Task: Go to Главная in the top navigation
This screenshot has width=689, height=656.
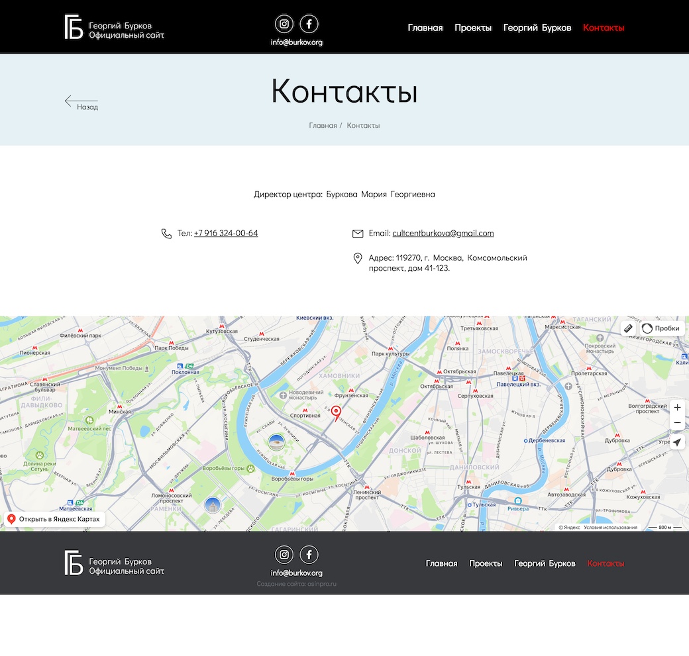Action: pyautogui.click(x=425, y=28)
